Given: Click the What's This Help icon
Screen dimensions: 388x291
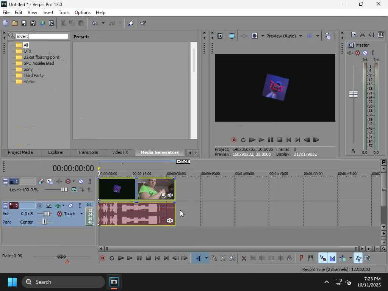Looking at the screenshot, I should [143, 23].
